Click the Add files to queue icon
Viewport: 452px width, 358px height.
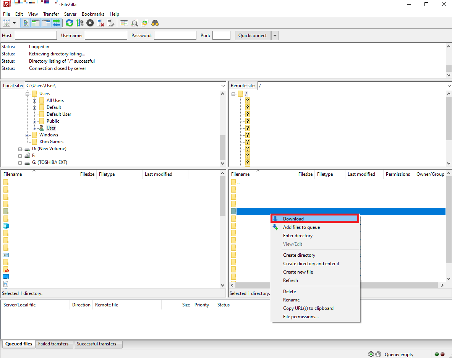[275, 227]
